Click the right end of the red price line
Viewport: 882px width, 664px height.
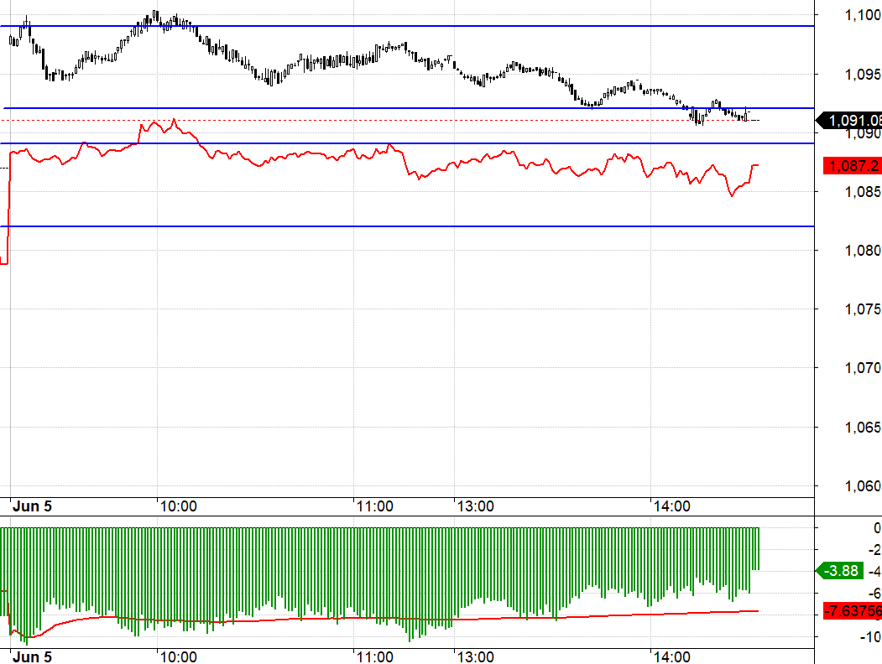pos(758,165)
